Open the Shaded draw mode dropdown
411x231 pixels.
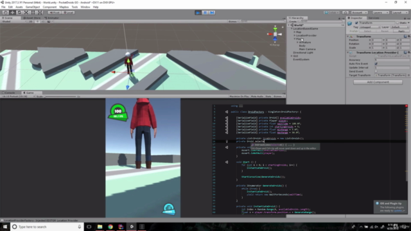click(13, 21)
